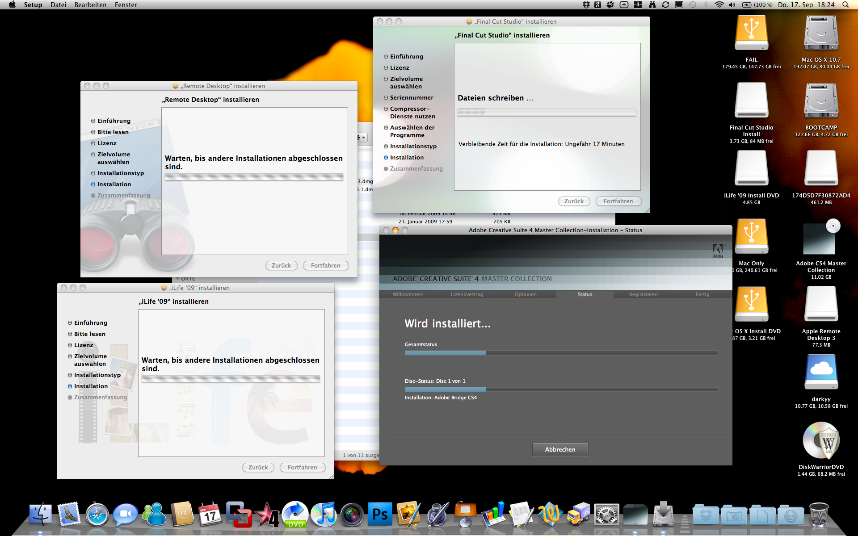Viewport: 858px width, 536px height.
Task: Click Zielvolume auswählen in iLife installer
Action: pyautogui.click(x=90, y=360)
